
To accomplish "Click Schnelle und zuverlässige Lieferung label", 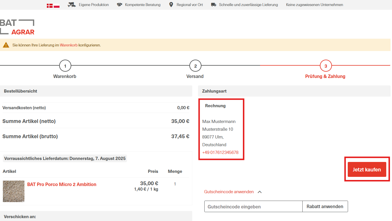I will (x=248, y=5).
